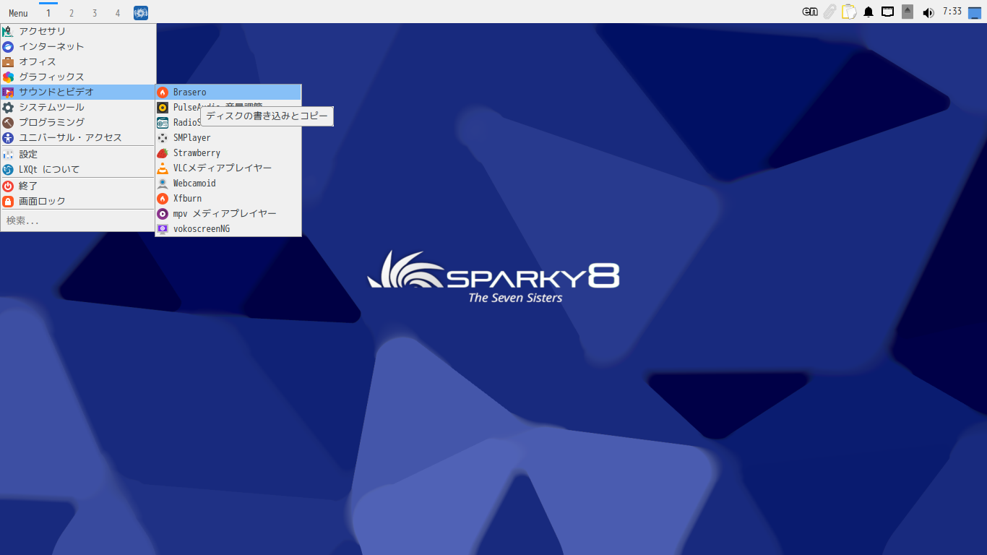This screenshot has height=555, width=987.
Task: Start Xfburn disc burner
Action: tap(228, 199)
